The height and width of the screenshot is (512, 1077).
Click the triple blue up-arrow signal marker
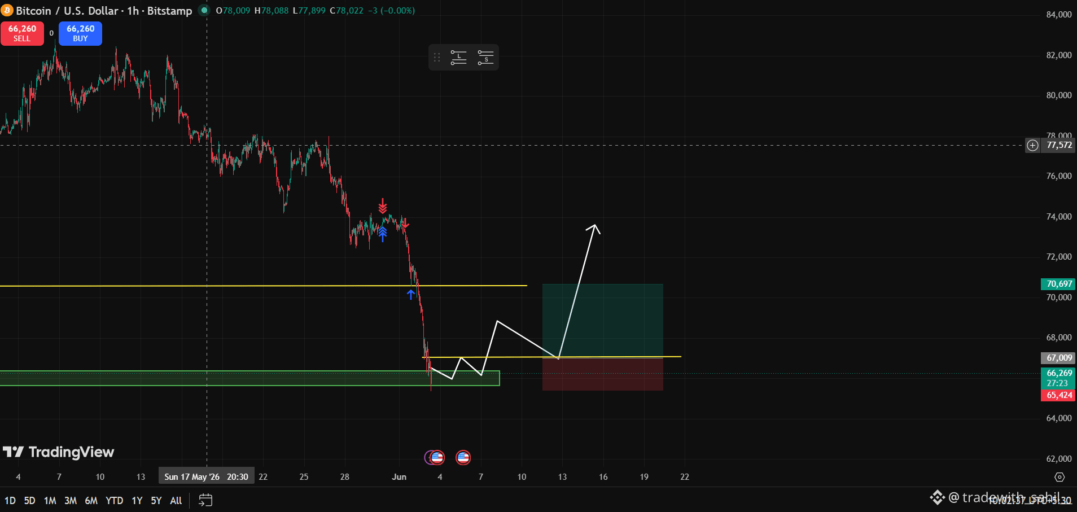click(383, 234)
